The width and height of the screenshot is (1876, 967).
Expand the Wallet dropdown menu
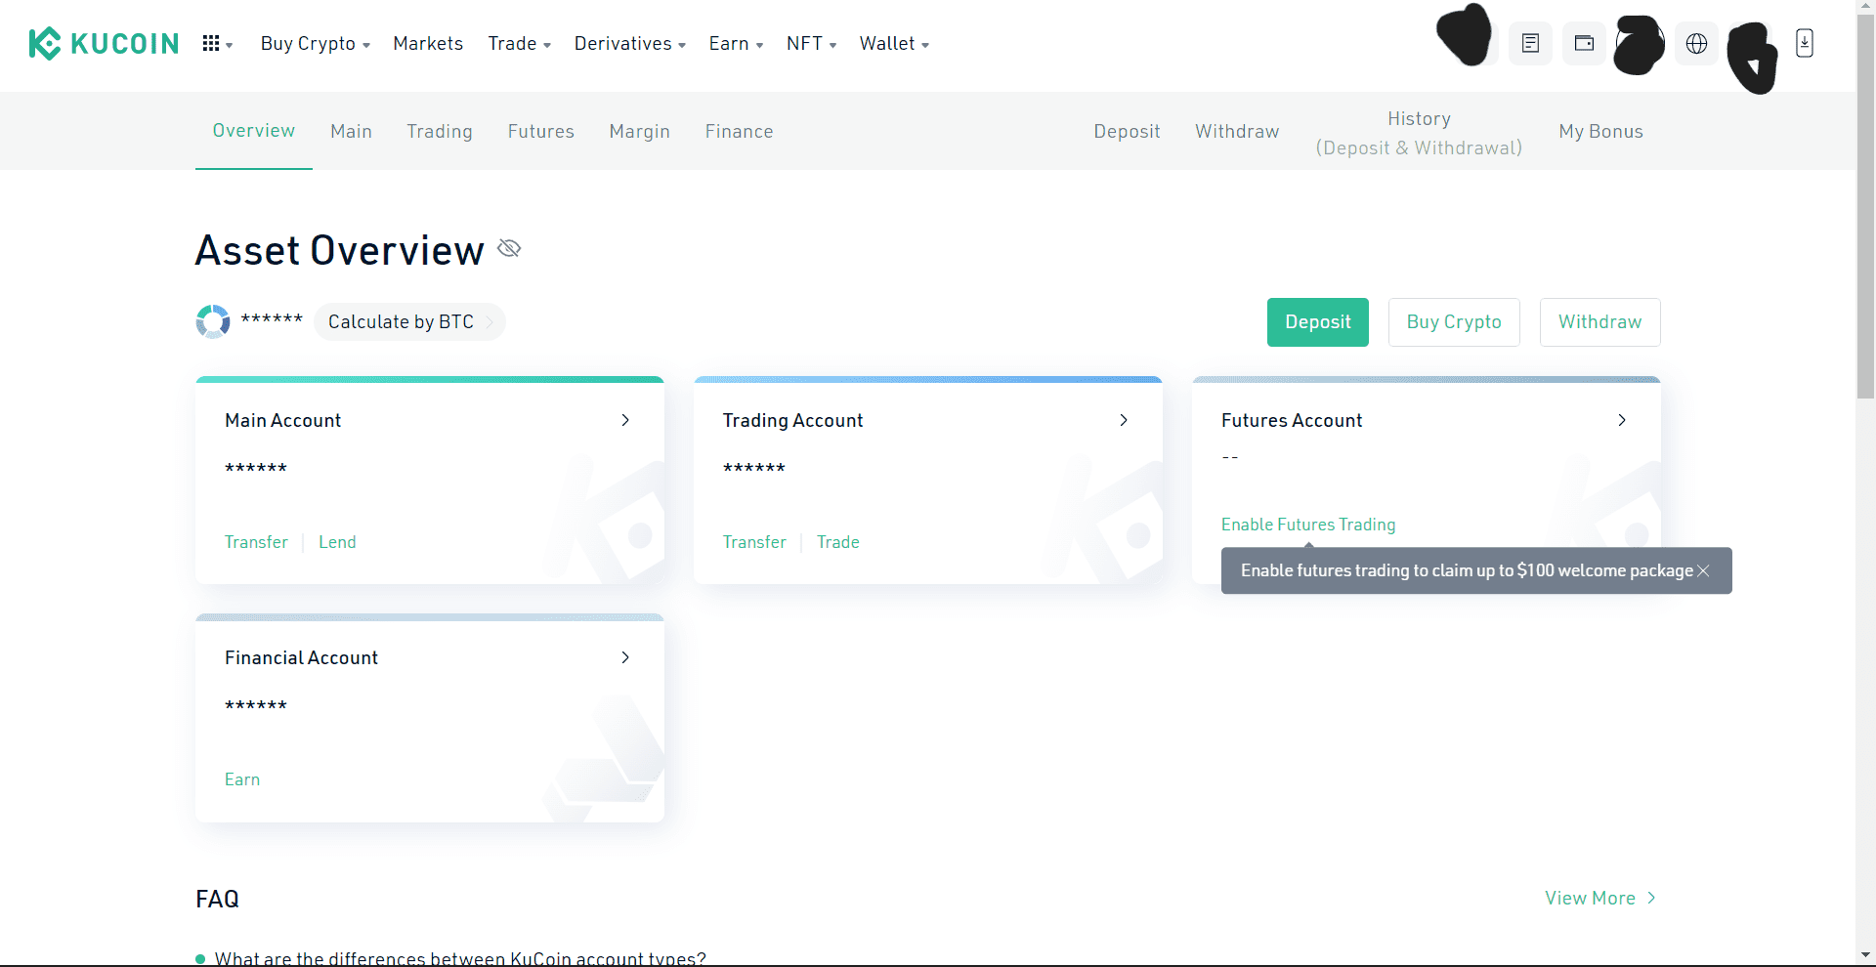pos(894,44)
